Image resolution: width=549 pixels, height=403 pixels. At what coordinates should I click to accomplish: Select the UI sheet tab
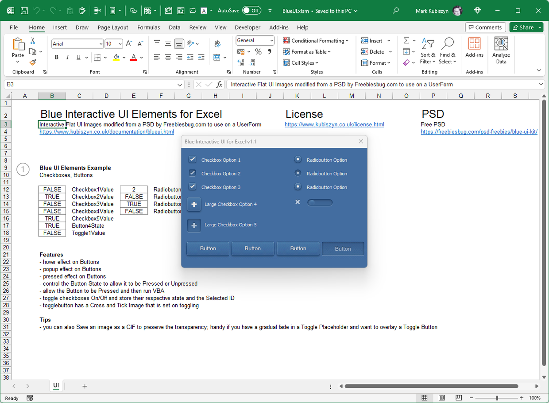pos(56,386)
